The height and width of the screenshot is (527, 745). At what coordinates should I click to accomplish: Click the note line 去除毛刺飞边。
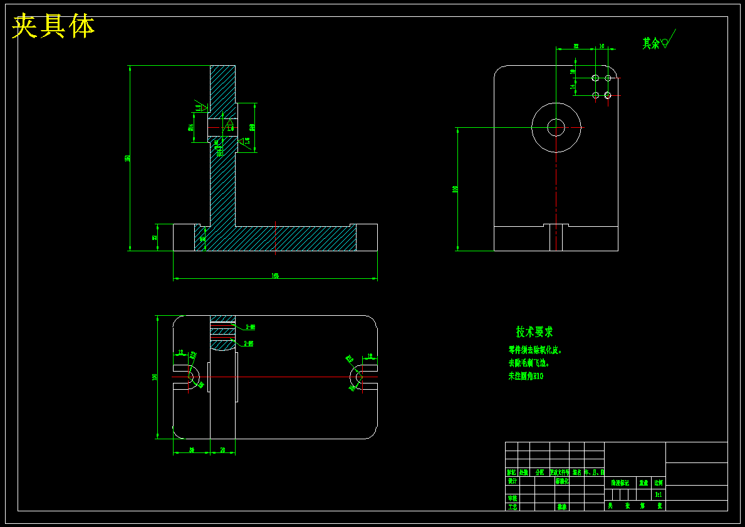[529, 363]
